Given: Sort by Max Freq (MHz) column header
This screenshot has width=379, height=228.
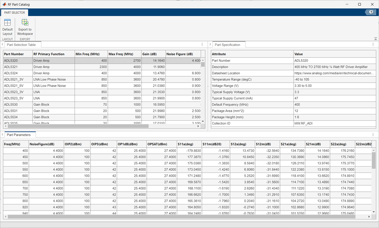Looking at the screenshot, I should [x=124, y=54].
